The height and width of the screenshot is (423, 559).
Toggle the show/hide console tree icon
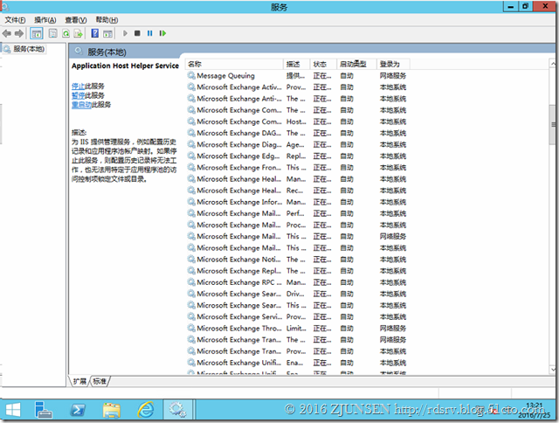pyautogui.click(x=37, y=33)
